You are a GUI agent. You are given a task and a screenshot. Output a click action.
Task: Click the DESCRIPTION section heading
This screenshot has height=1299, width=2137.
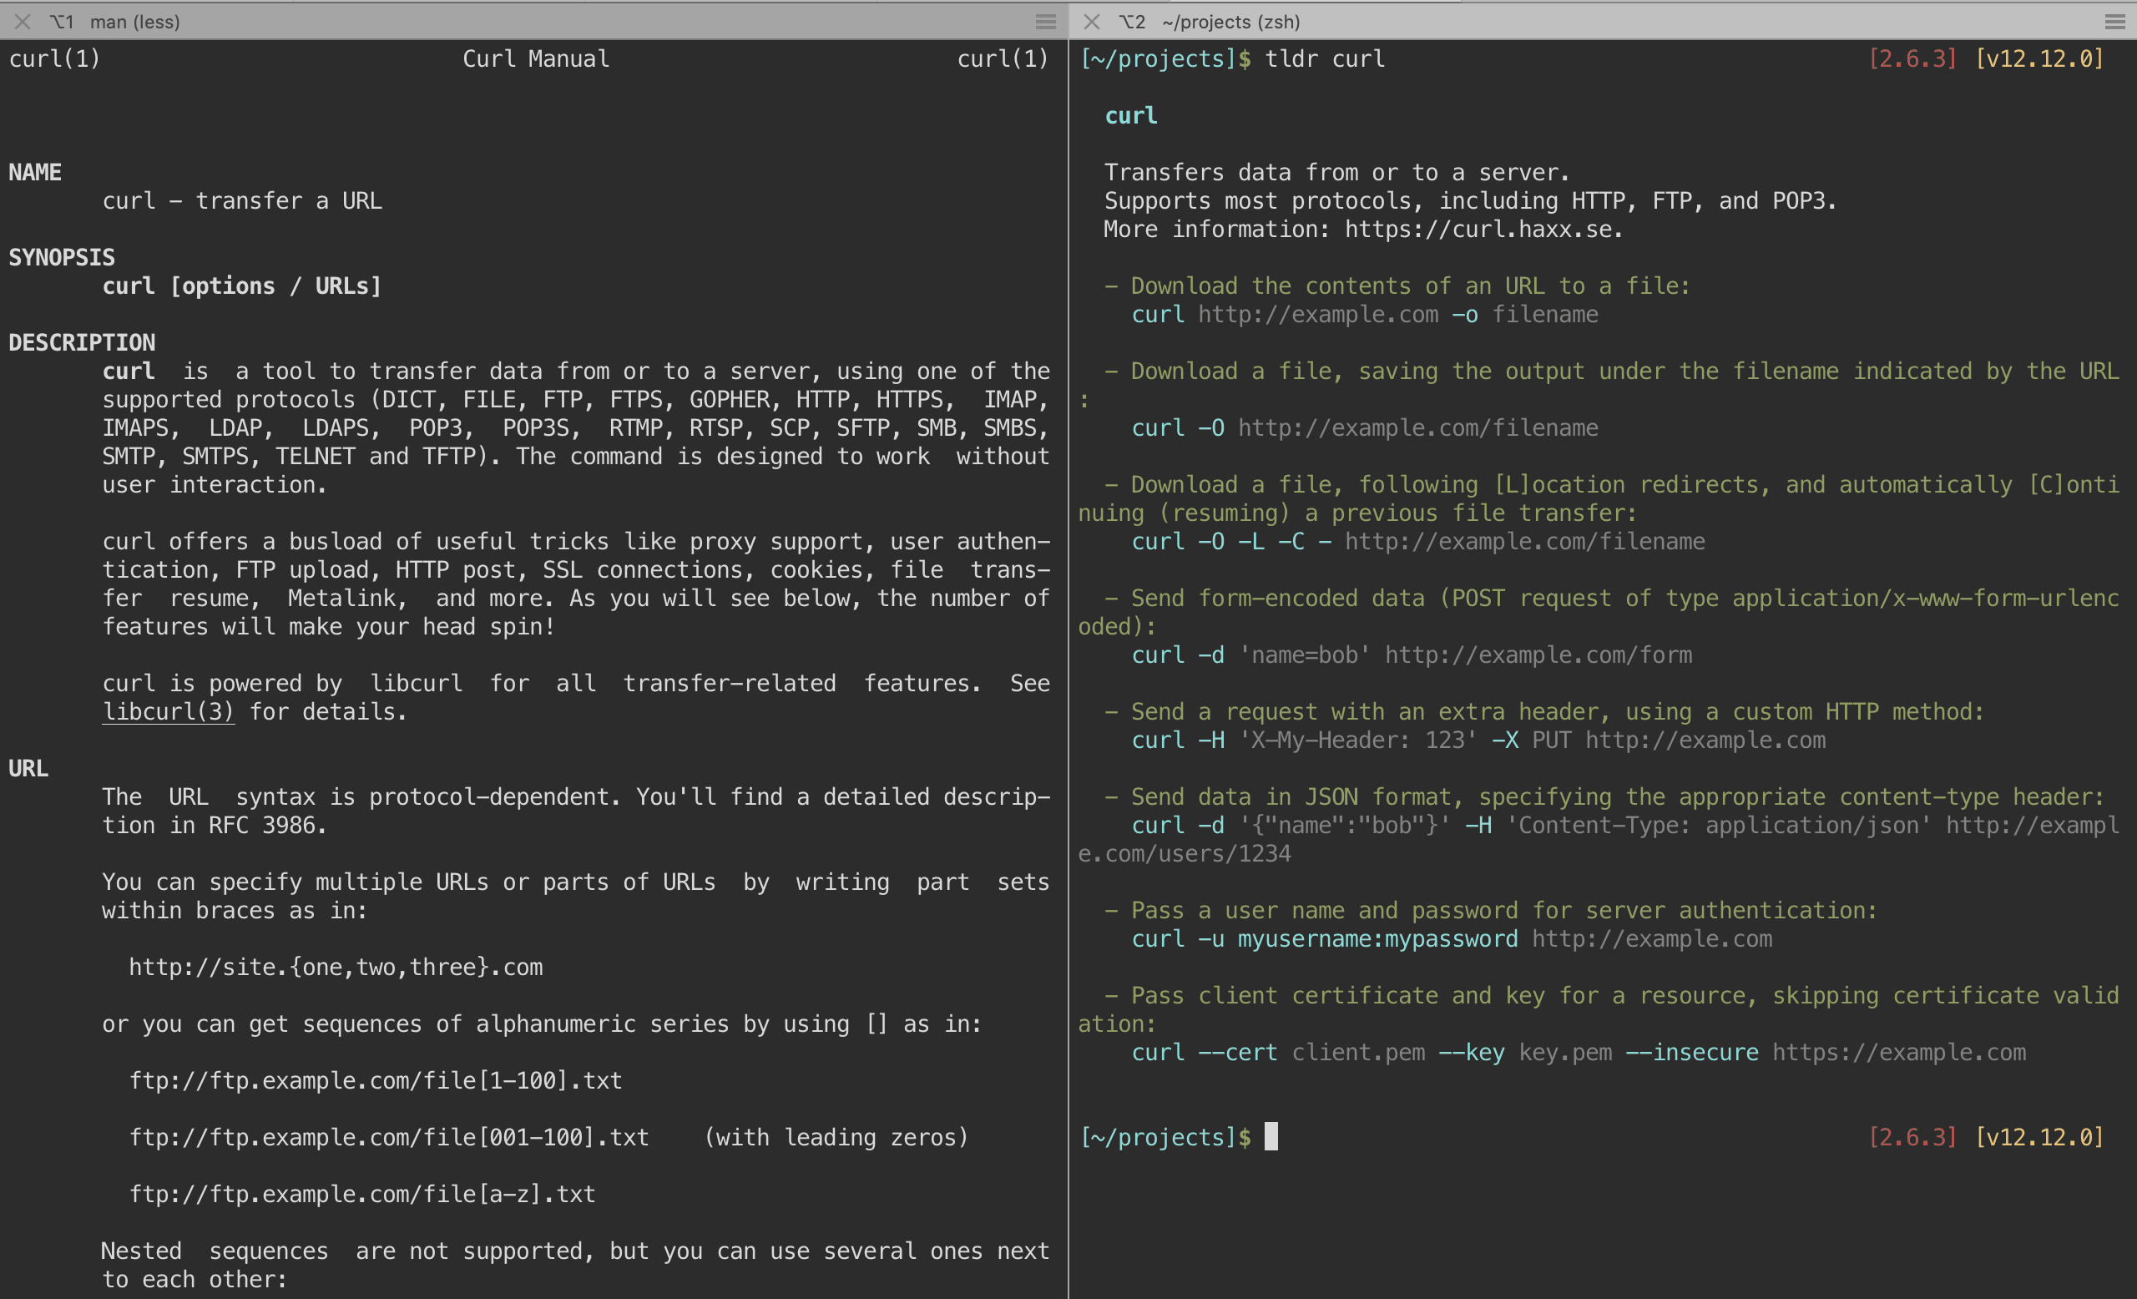click(82, 342)
